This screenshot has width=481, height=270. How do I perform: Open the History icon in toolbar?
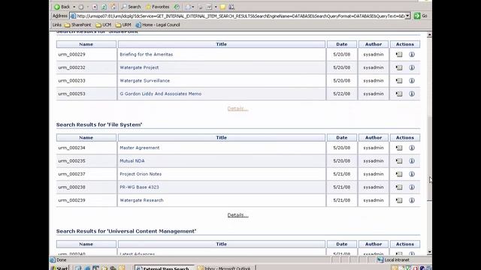point(177,7)
